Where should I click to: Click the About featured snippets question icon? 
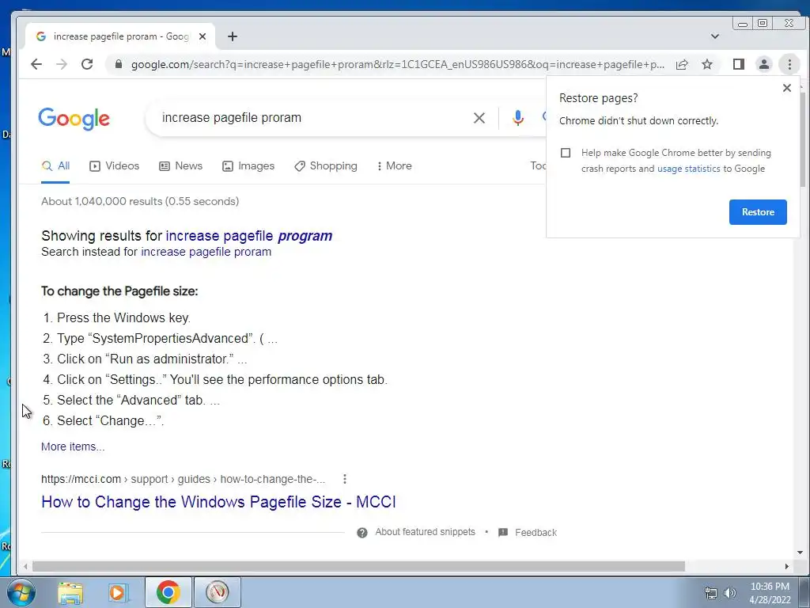tap(362, 533)
